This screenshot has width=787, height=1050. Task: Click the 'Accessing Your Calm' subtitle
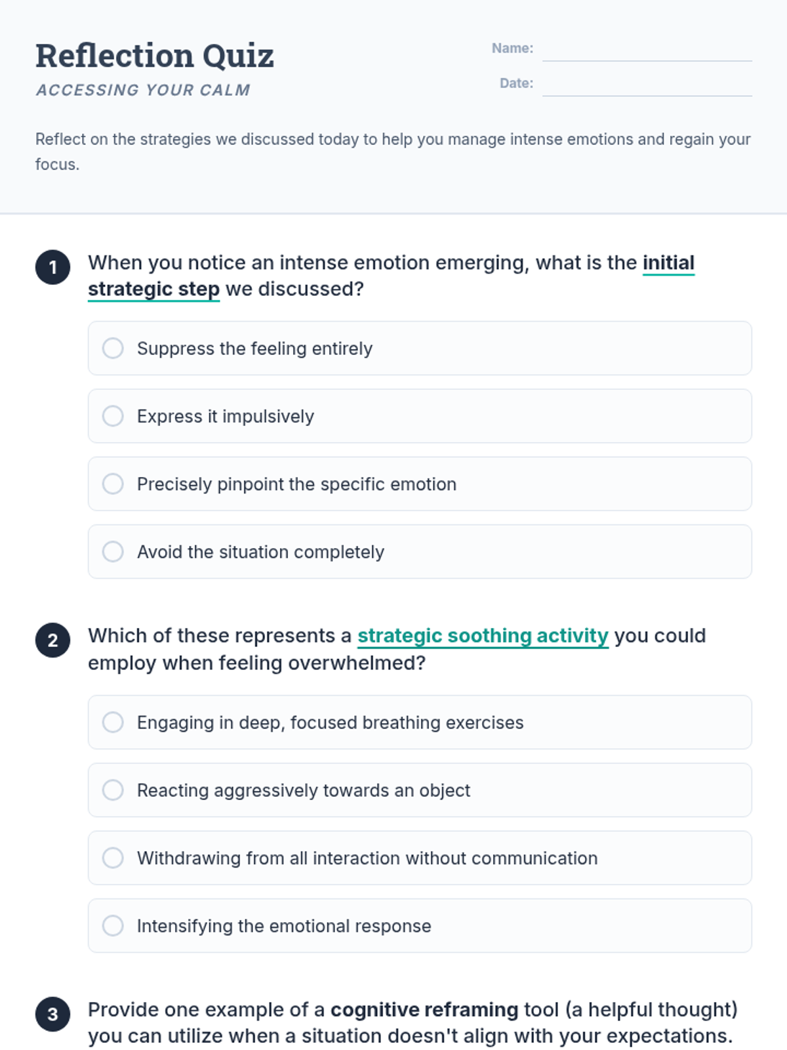(143, 90)
